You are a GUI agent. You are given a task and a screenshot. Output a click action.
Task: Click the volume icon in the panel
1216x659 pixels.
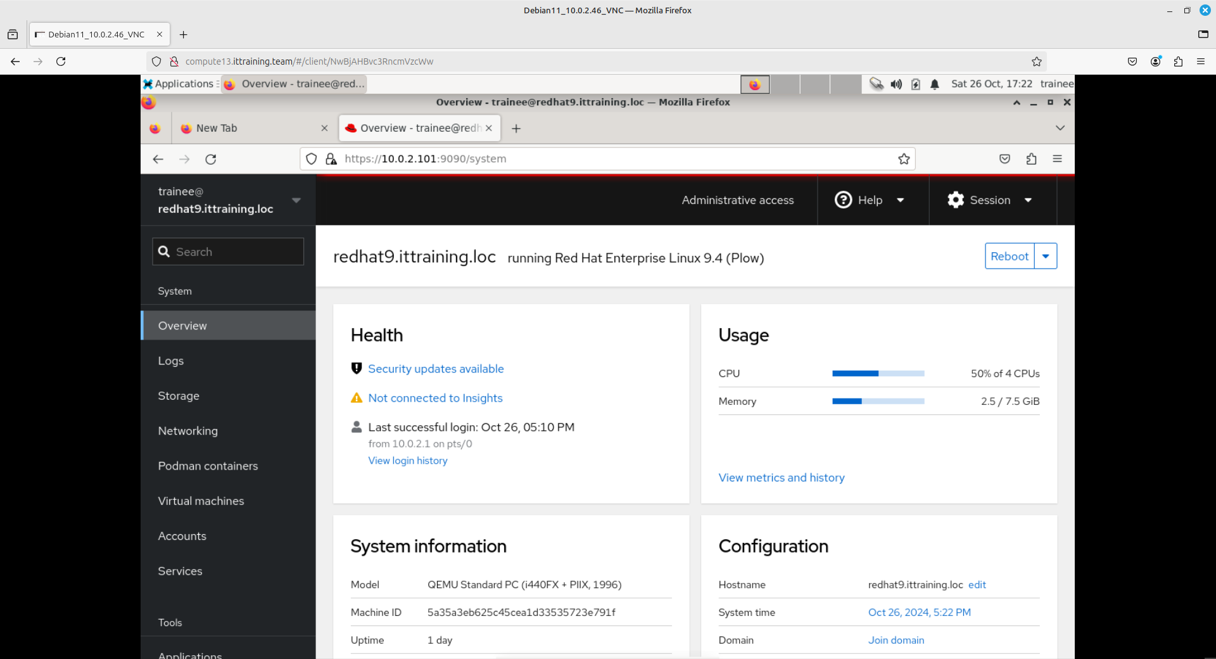pyautogui.click(x=896, y=84)
